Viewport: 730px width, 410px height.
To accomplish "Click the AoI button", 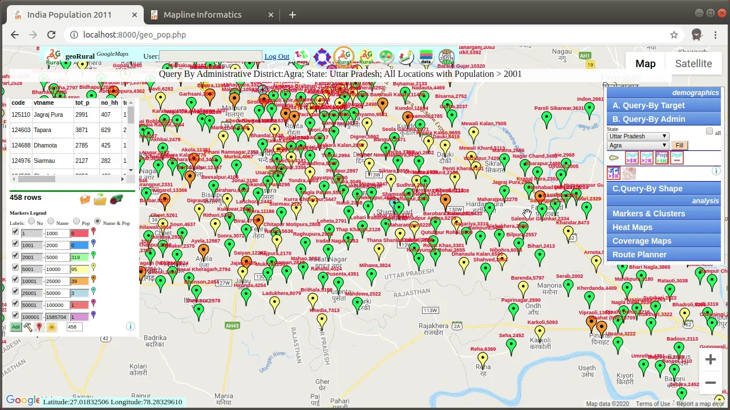I will tap(15, 327).
